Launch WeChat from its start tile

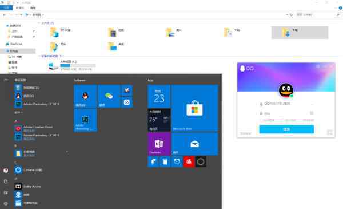(x=109, y=96)
